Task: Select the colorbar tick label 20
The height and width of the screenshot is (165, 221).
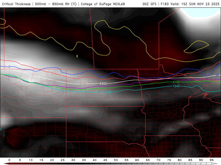Action: coord(52,160)
